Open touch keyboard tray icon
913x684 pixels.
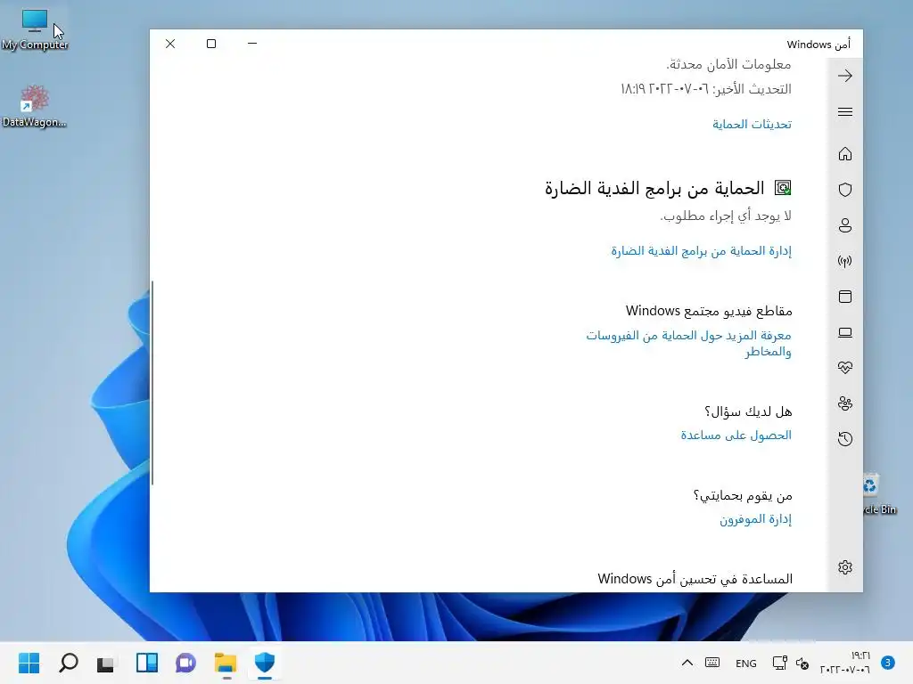[712, 663]
